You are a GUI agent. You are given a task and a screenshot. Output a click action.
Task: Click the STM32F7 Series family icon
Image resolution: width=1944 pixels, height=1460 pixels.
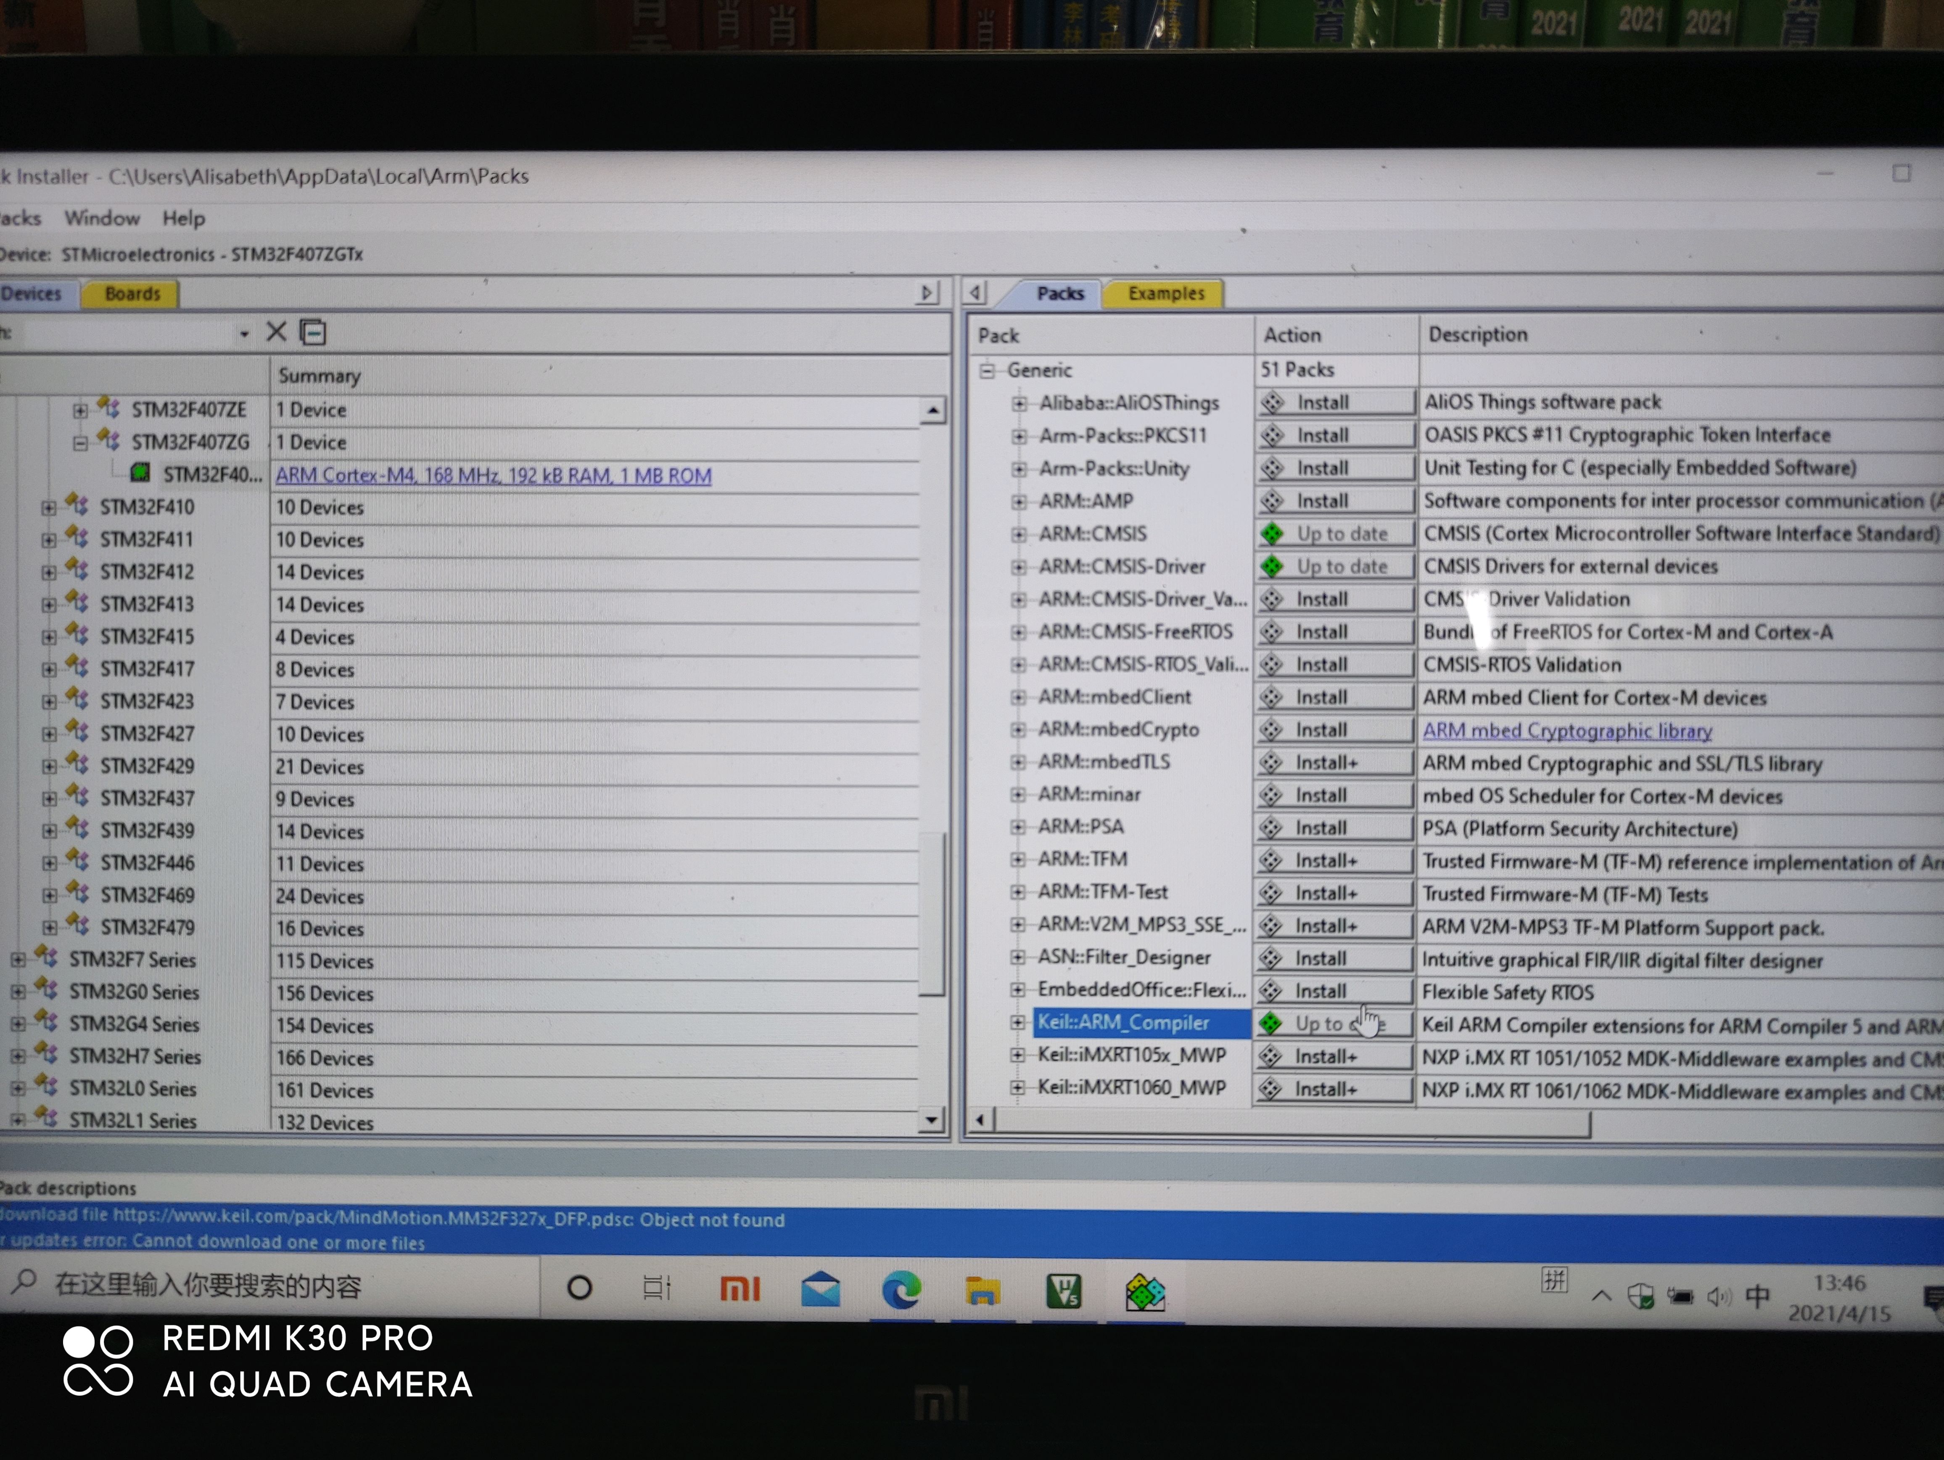pyautogui.click(x=47, y=957)
